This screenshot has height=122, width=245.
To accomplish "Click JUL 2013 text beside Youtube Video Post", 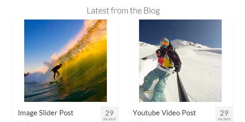I will click(224, 119).
